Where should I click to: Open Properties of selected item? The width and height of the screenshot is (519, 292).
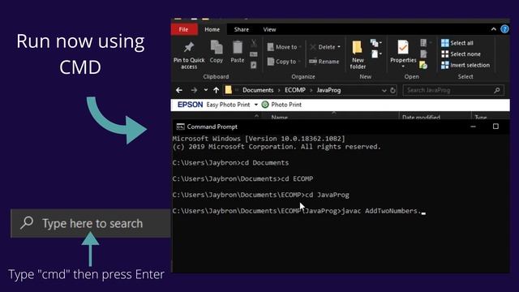coord(403,52)
